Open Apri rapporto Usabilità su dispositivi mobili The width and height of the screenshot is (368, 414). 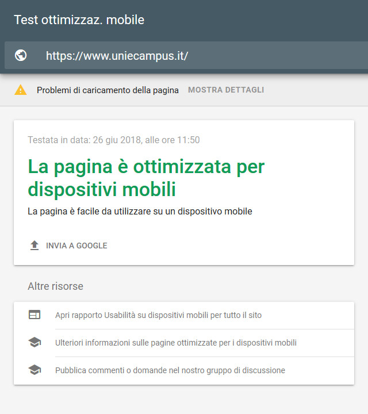(184, 315)
